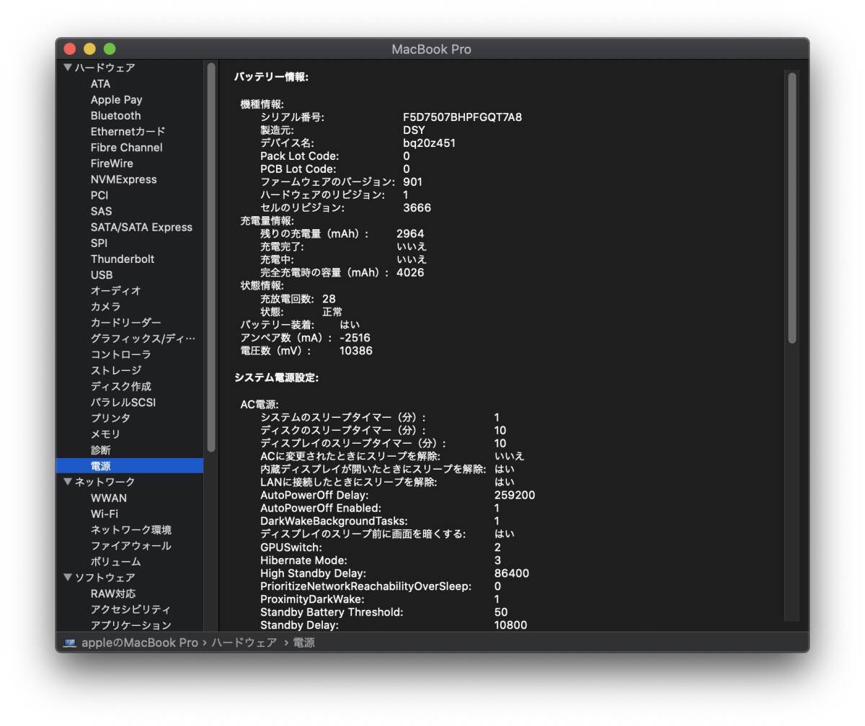Click appleのMacBook Pro in the path bar
The height and width of the screenshot is (726, 865).
click(139, 642)
